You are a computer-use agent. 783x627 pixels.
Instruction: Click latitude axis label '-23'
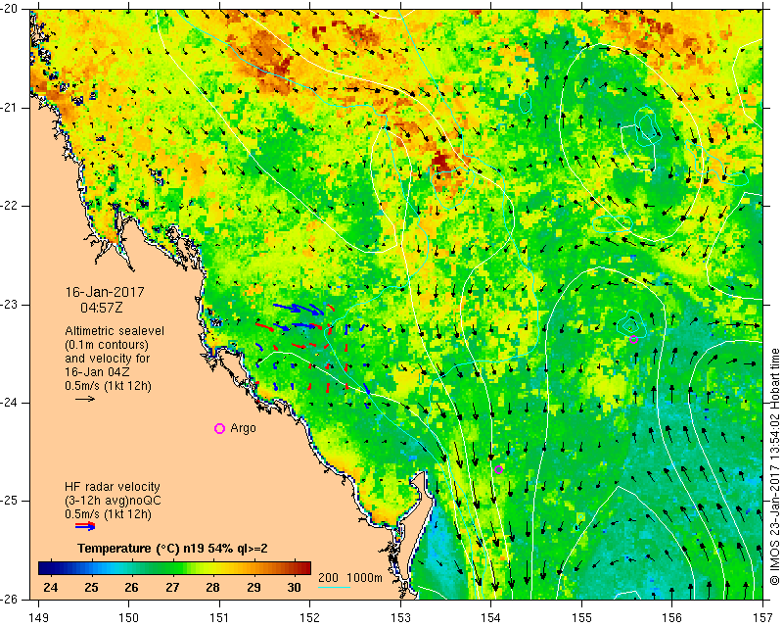click(10, 305)
